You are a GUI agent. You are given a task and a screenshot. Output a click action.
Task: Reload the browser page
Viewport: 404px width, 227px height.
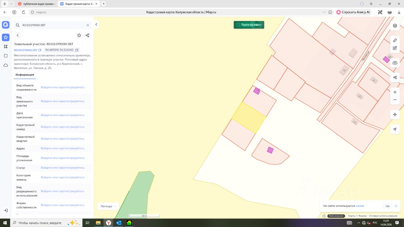coord(23,12)
